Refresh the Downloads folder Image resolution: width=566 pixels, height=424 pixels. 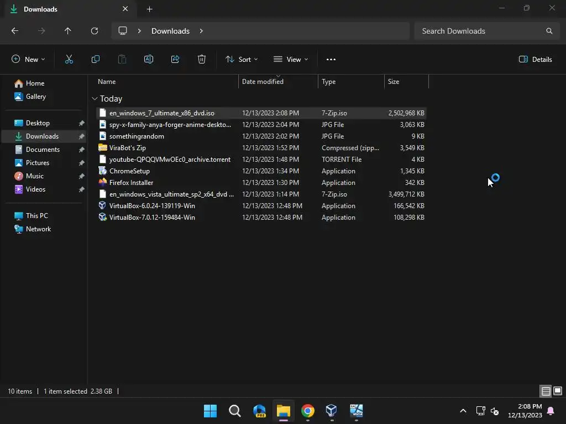click(95, 31)
